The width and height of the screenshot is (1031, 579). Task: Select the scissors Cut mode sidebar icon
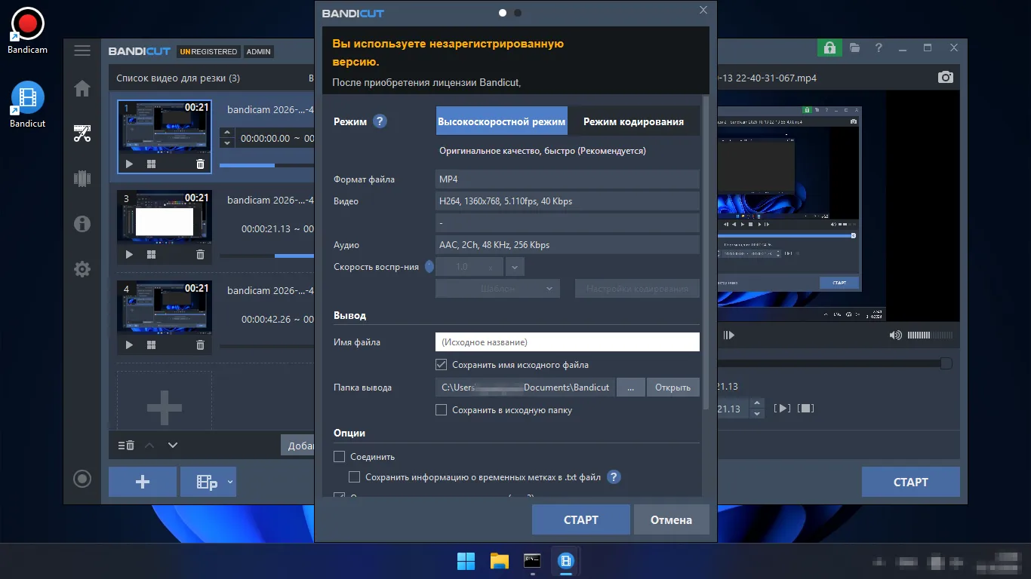point(82,134)
